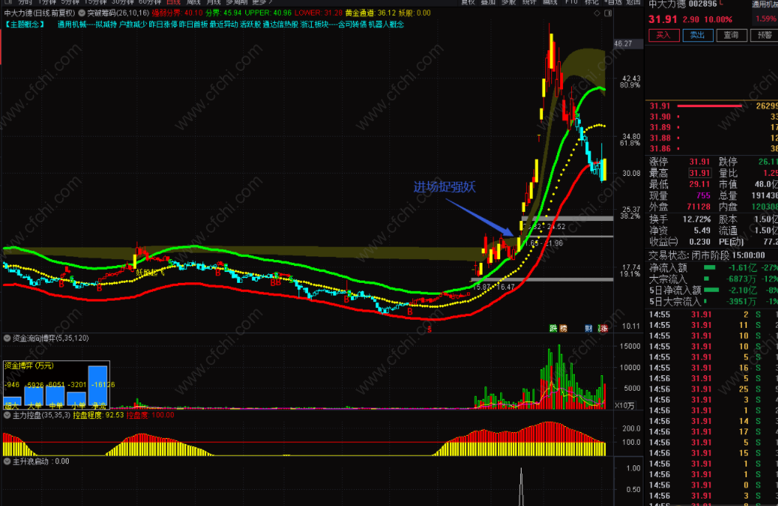This screenshot has height=506, width=778.
Task: Click the 查询 query button
Action: tap(730, 35)
